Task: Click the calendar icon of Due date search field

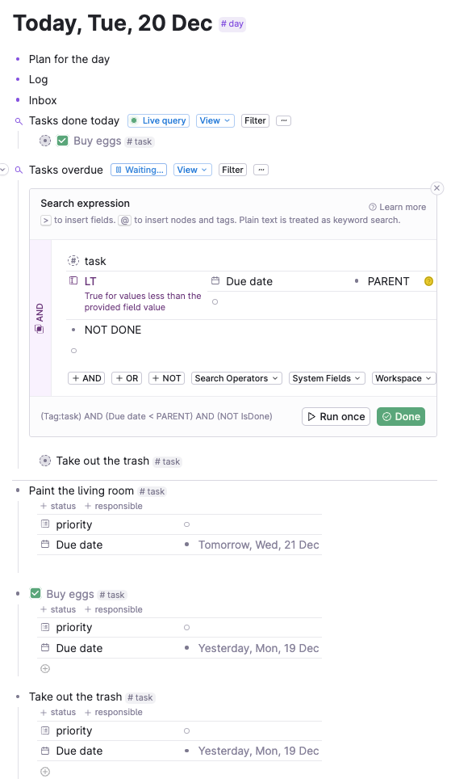Action: click(215, 281)
